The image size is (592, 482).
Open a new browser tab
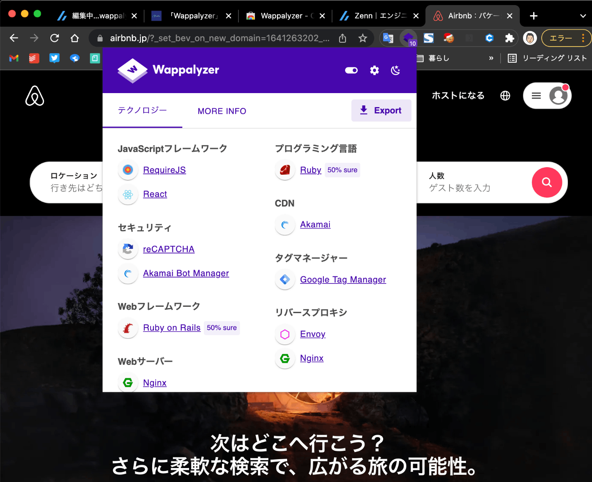534,16
